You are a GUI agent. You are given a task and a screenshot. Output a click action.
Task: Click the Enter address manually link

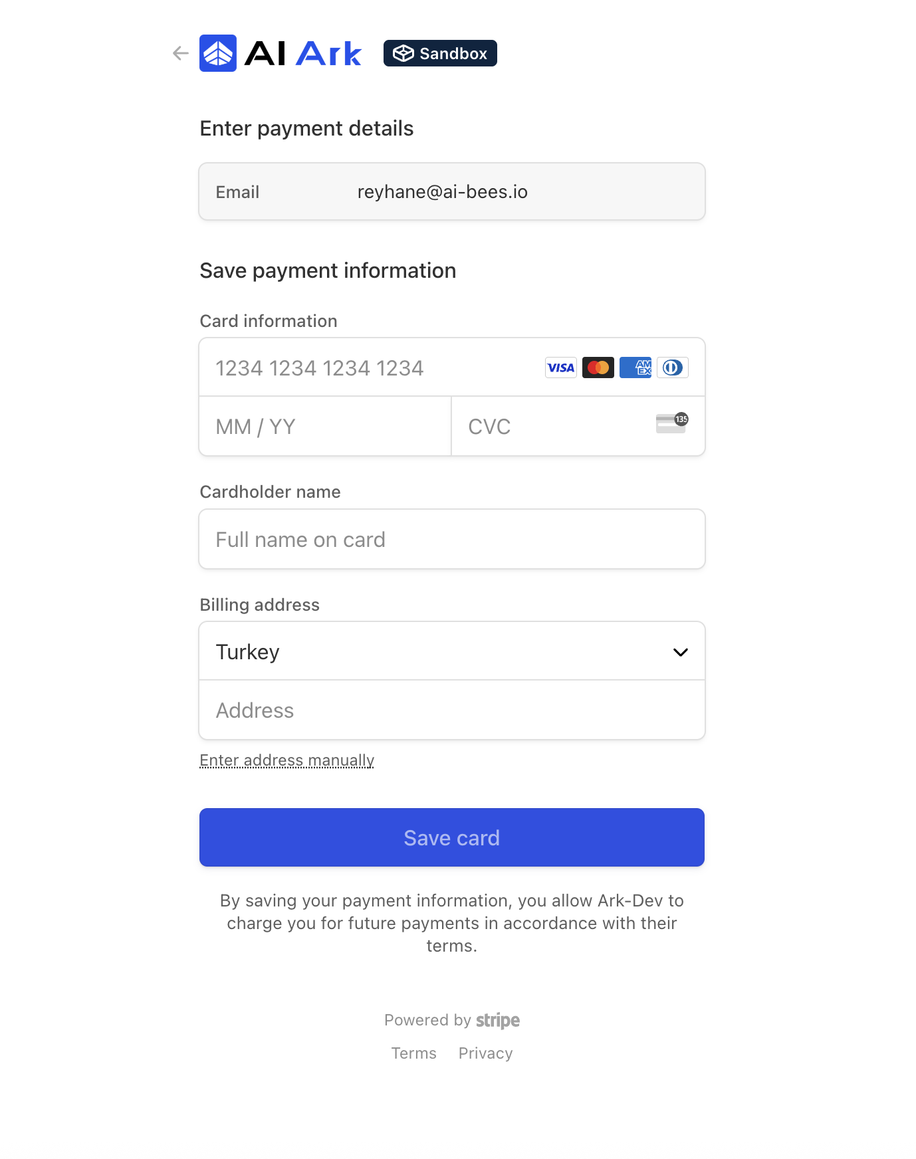click(x=286, y=760)
